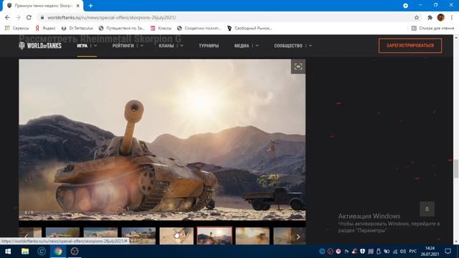459x258 pixels.
Task: Open the Свободный Рынок bookmark
Action: pyautogui.click(x=250, y=28)
